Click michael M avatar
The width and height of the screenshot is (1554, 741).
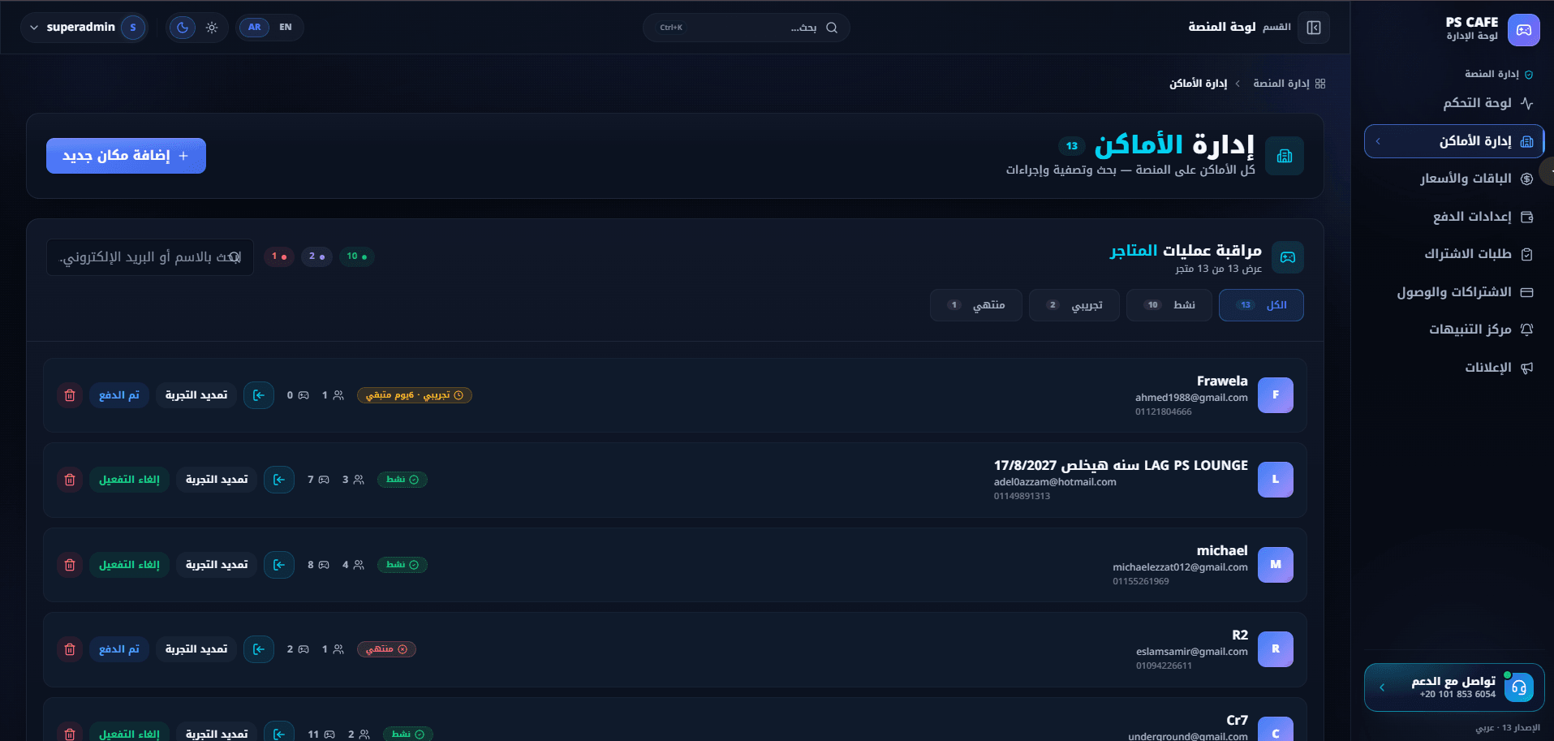[x=1276, y=565]
